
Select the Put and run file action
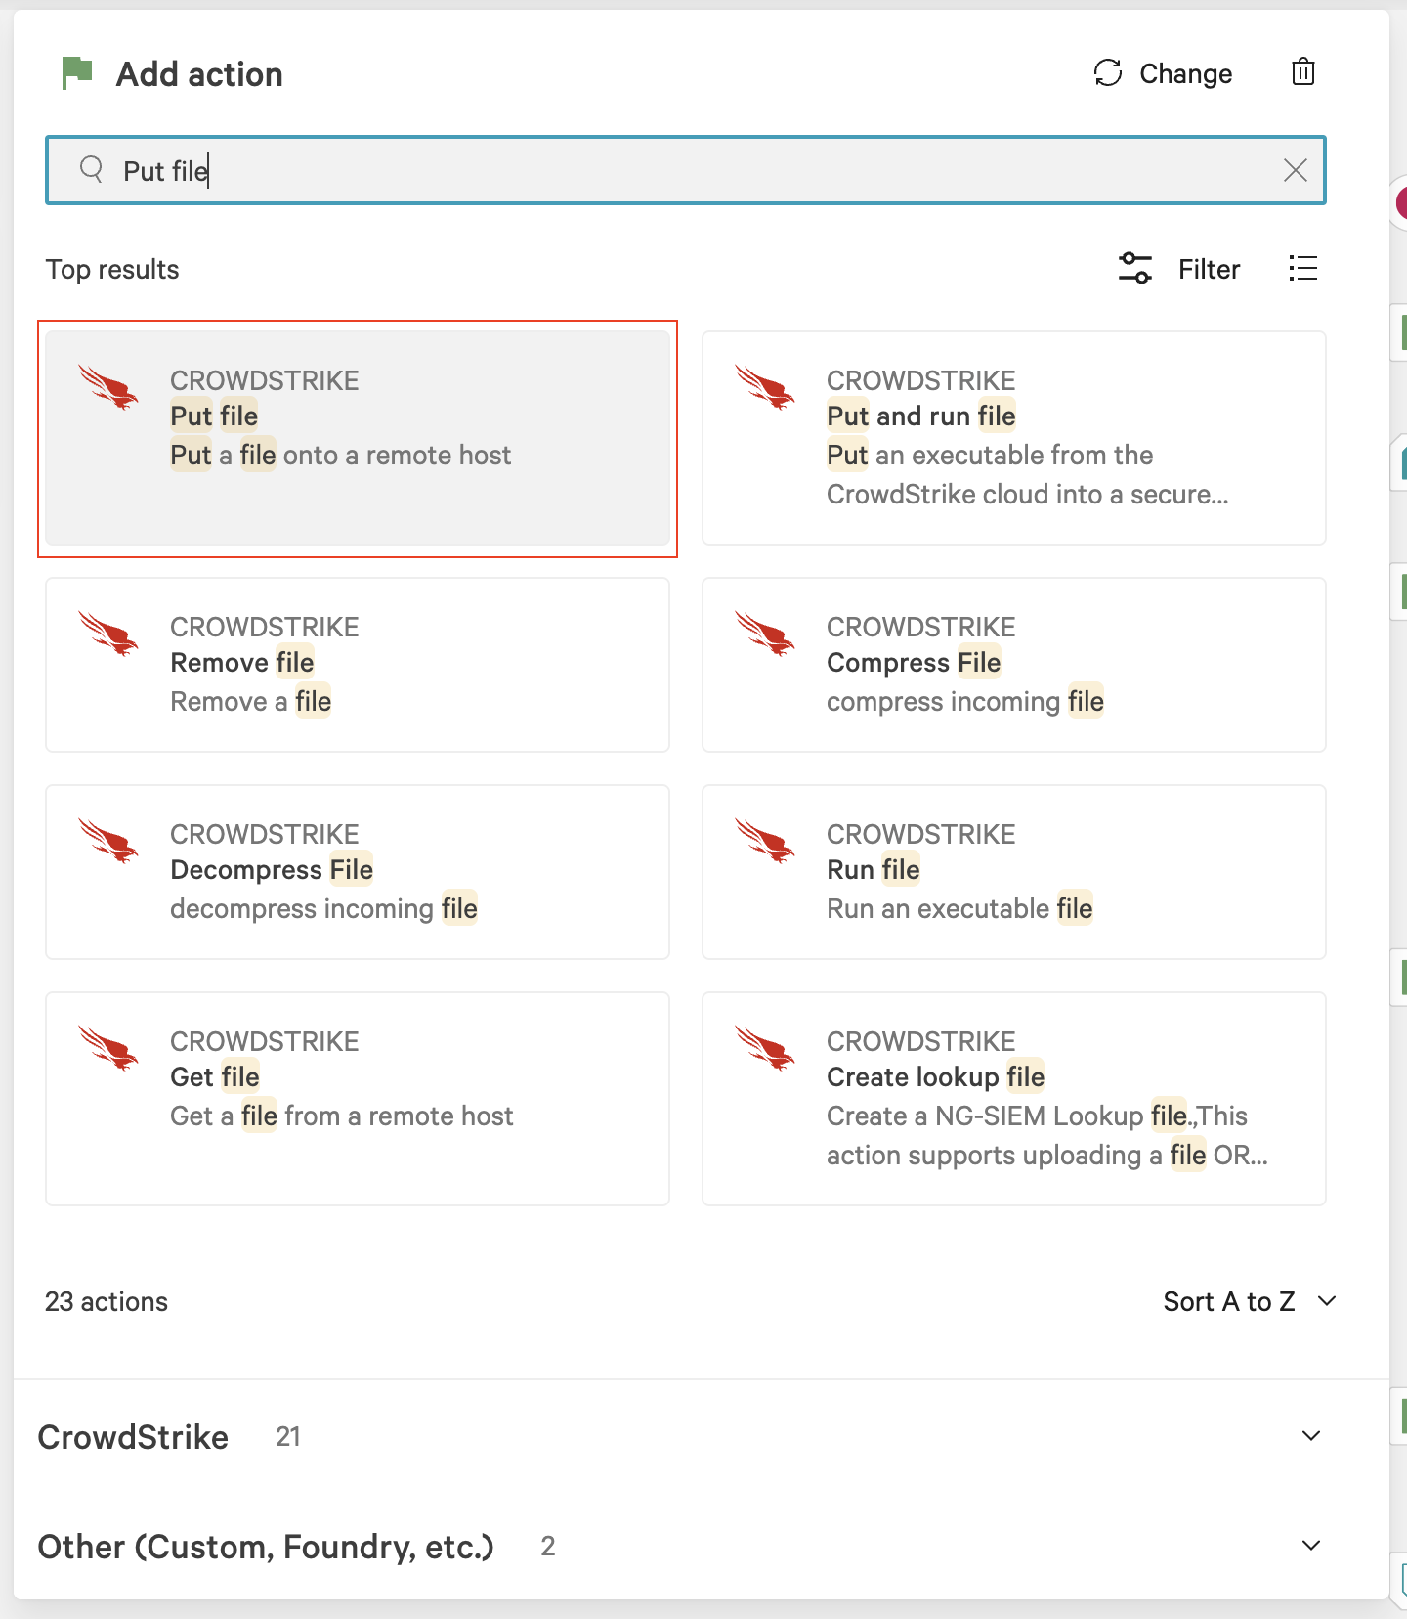[1013, 438]
